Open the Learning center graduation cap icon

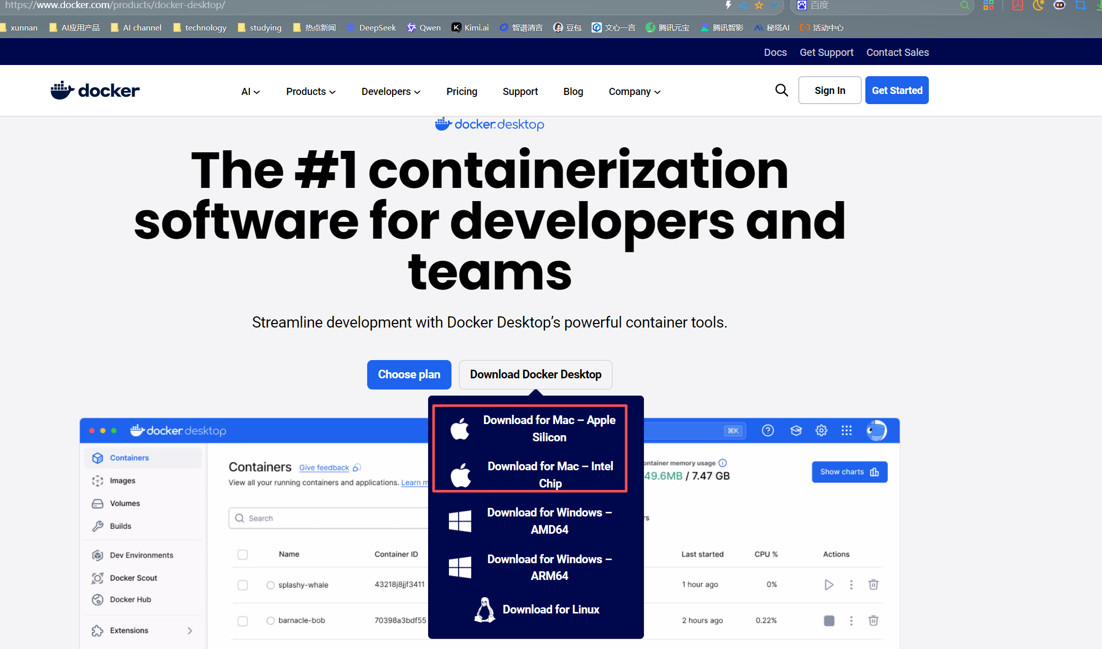click(796, 431)
